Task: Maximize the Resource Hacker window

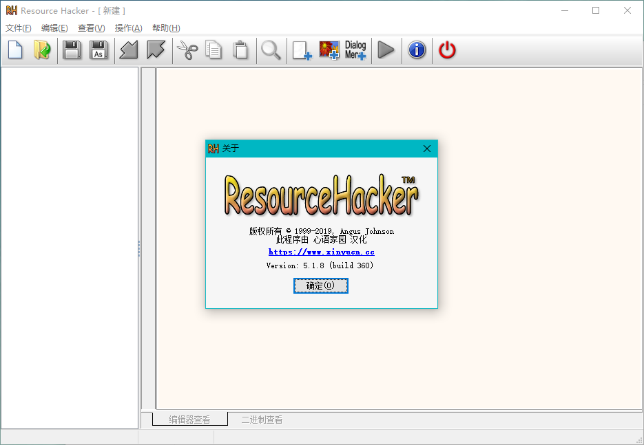Action: 596,11
